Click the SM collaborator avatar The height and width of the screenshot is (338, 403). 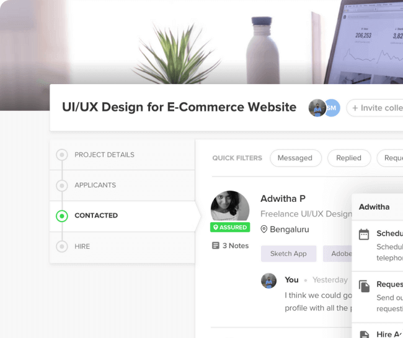[x=332, y=108]
